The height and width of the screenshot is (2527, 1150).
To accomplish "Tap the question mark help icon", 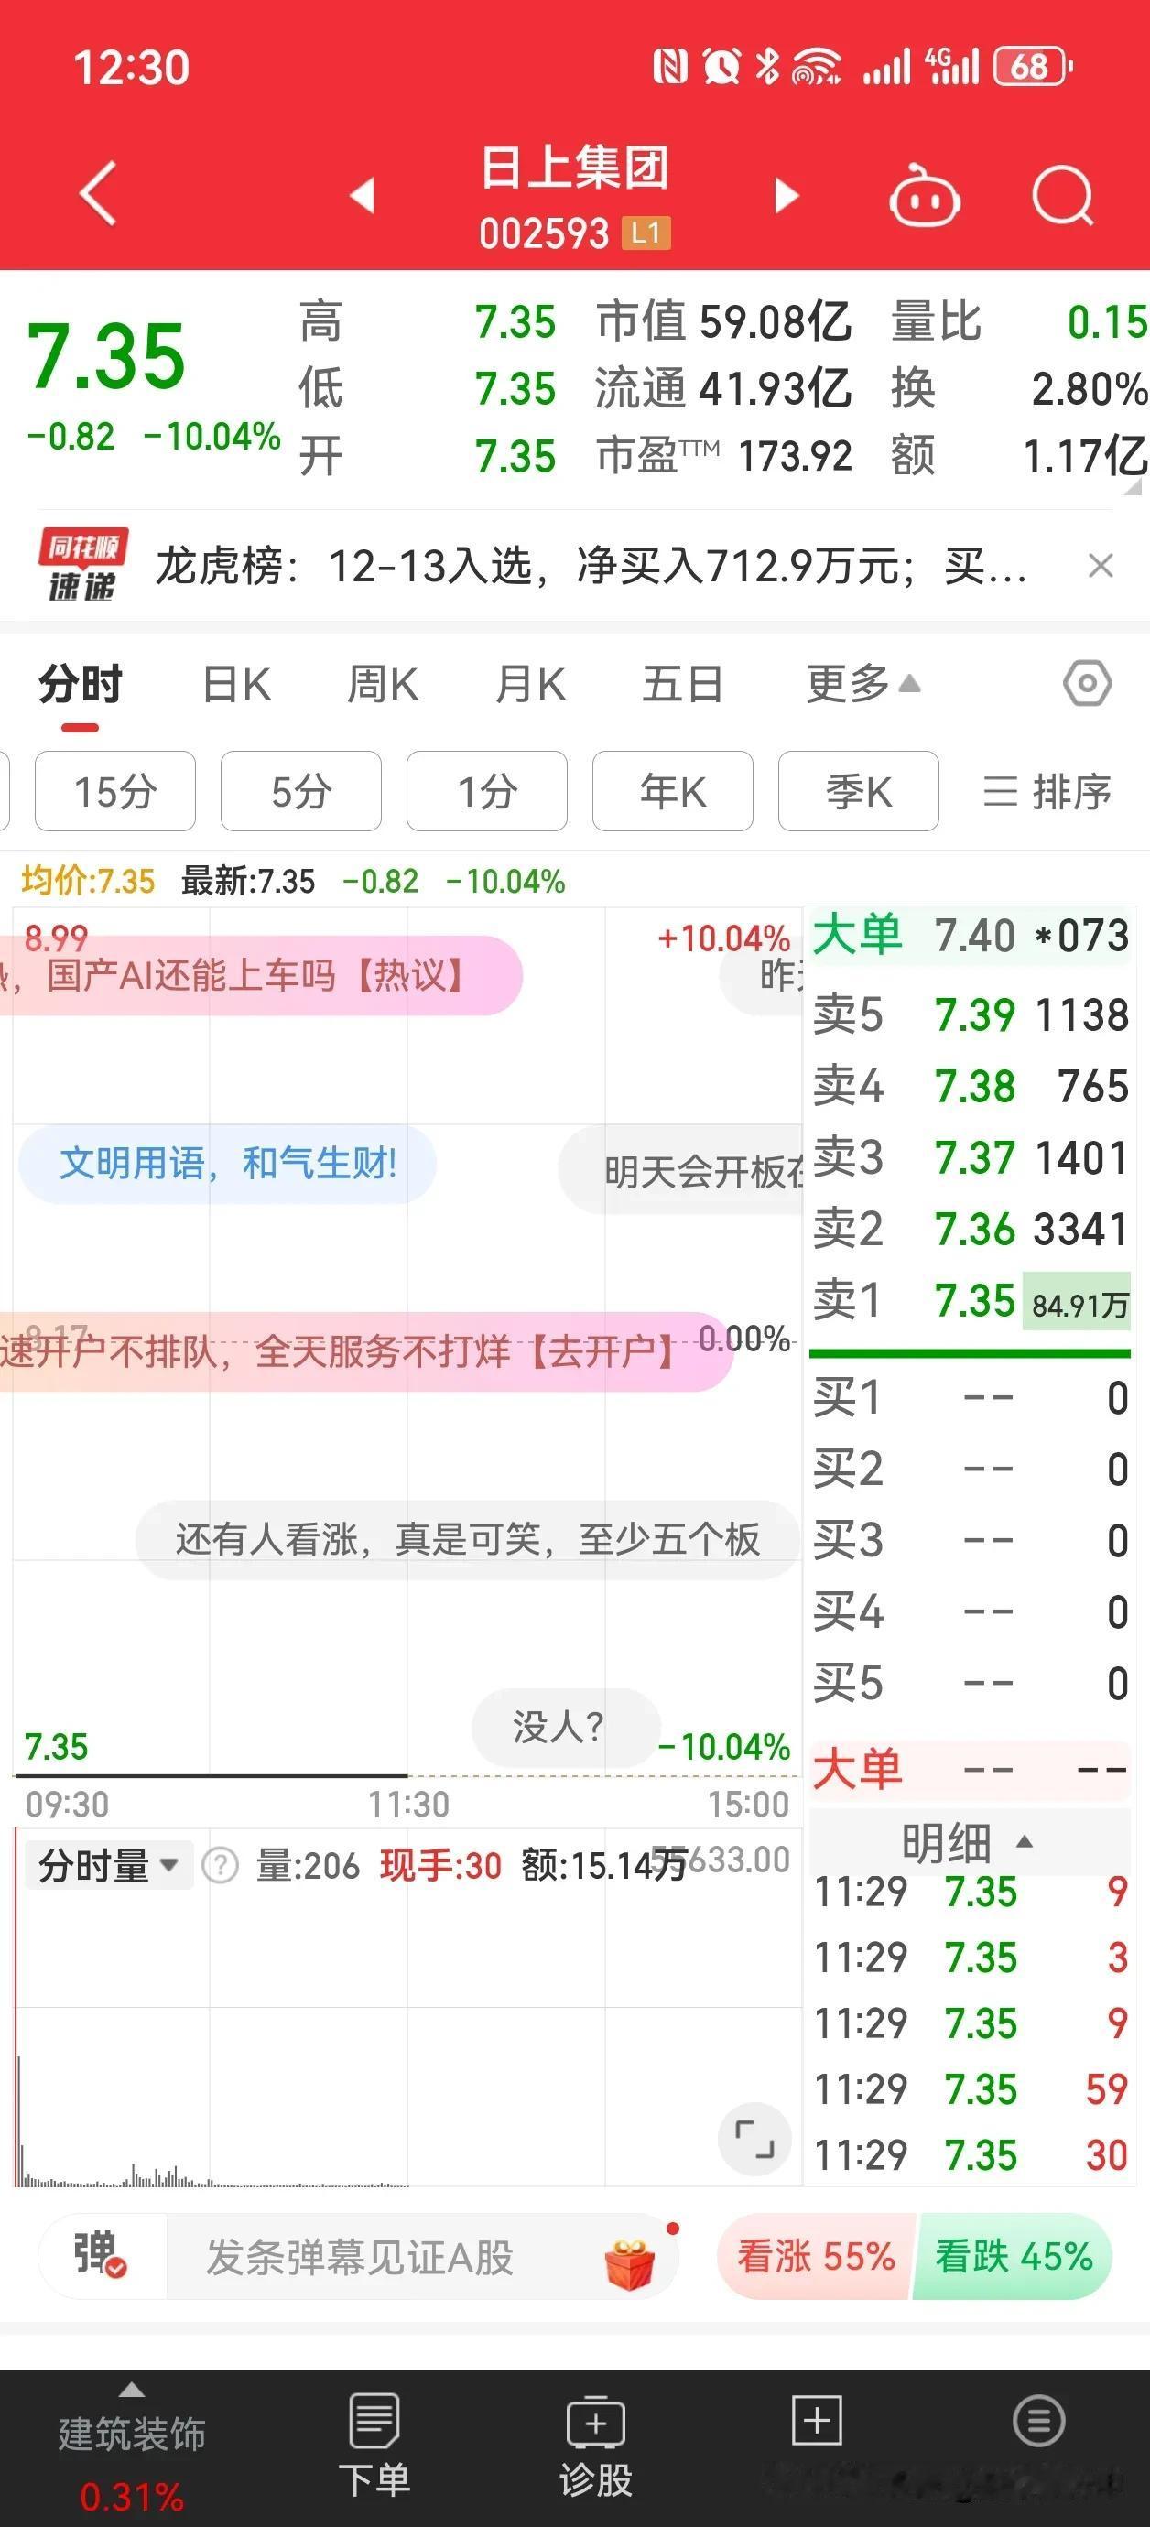I will point(220,1865).
